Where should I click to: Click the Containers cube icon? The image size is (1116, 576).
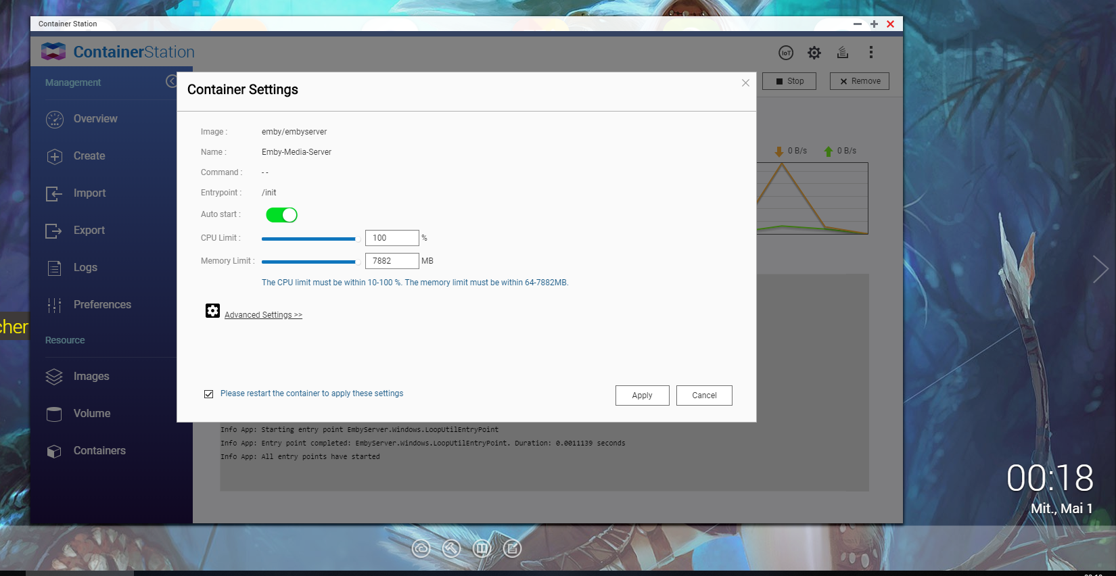click(x=54, y=452)
